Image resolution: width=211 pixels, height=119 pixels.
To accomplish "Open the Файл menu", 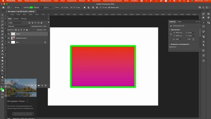I will click(20, 1).
